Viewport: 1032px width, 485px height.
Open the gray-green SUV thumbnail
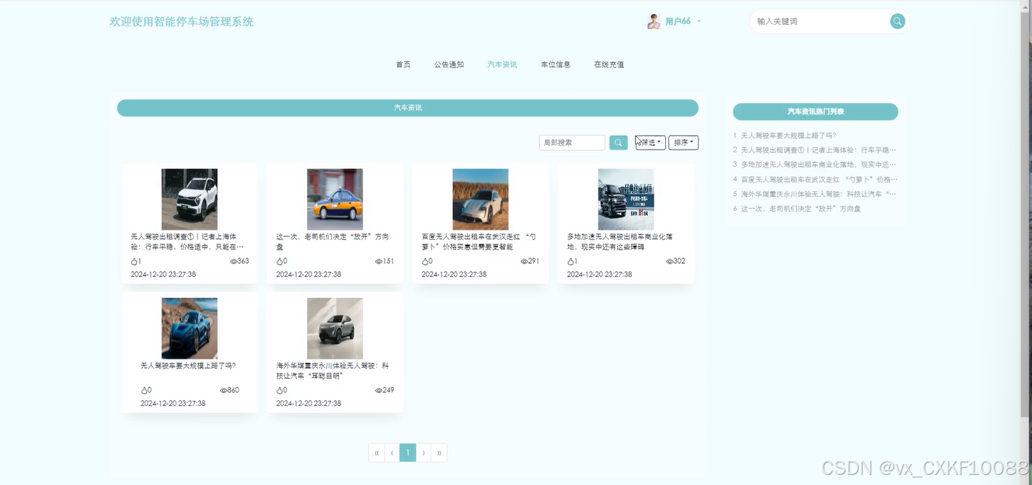pos(335,328)
